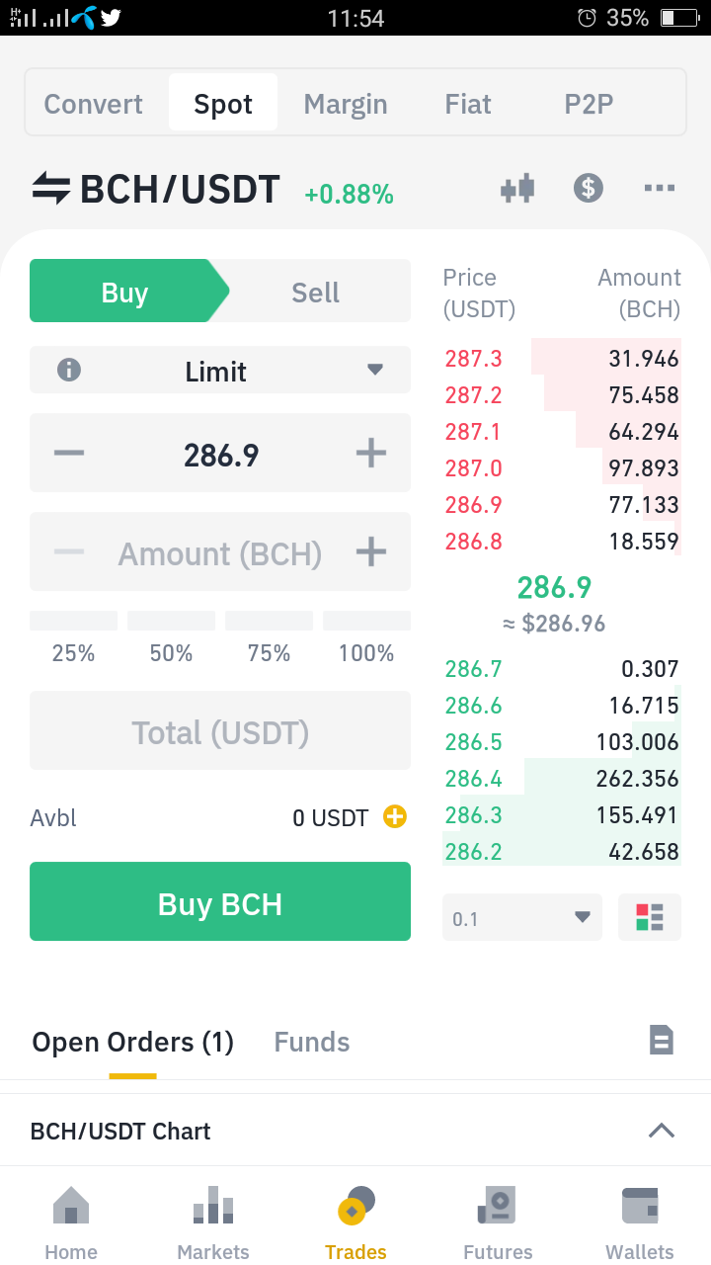Image resolution: width=711 pixels, height=1265 pixels.
Task: Tap the dollar coin icon
Action: pyautogui.click(x=589, y=188)
